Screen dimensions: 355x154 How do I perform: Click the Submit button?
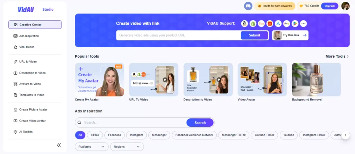click(254, 35)
